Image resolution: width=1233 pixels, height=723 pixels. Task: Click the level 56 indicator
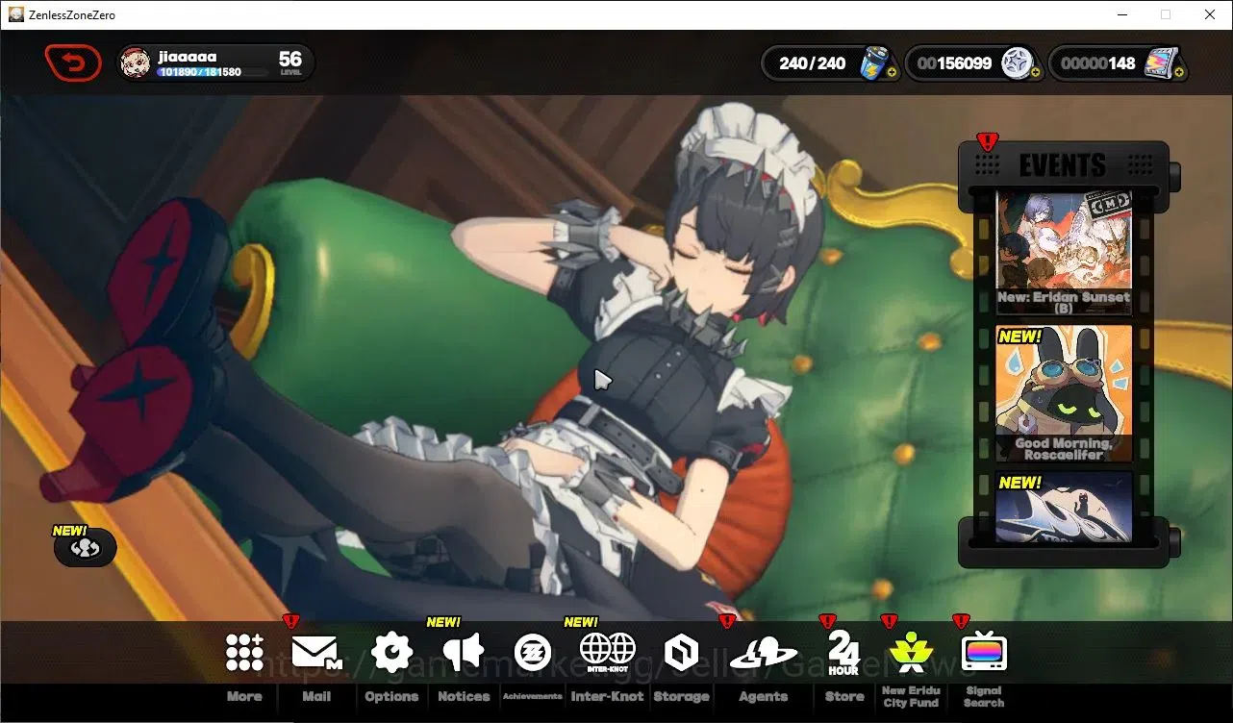[x=290, y=63]
